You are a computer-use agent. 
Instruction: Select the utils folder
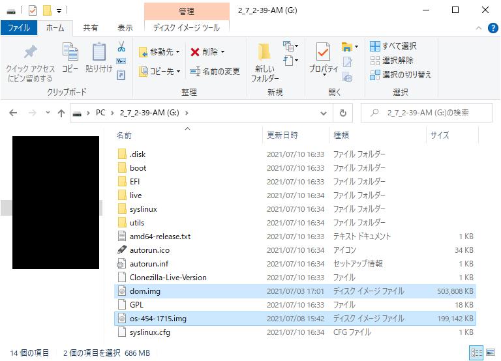(295, 223)
